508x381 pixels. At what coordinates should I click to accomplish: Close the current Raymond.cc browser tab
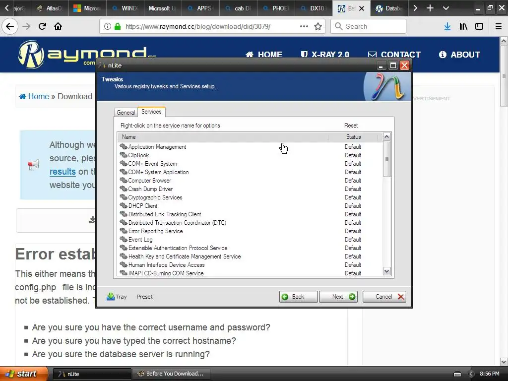(362, 8)
